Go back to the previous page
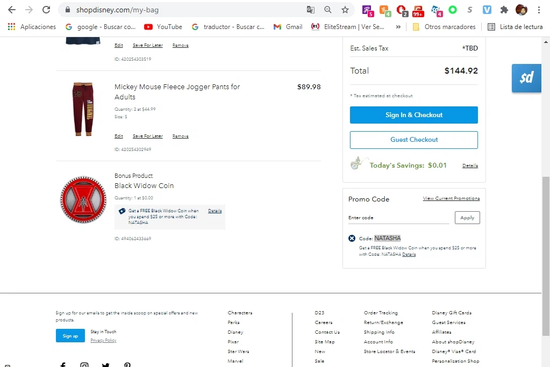Screen dimensions: 550x367 [12, 10]
